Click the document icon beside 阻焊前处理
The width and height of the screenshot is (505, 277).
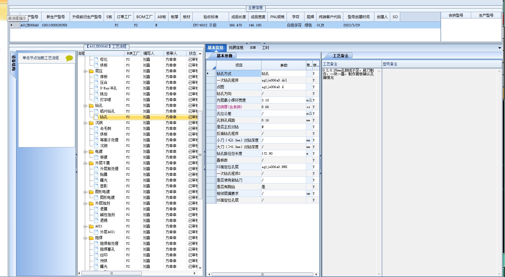point(96,244)
